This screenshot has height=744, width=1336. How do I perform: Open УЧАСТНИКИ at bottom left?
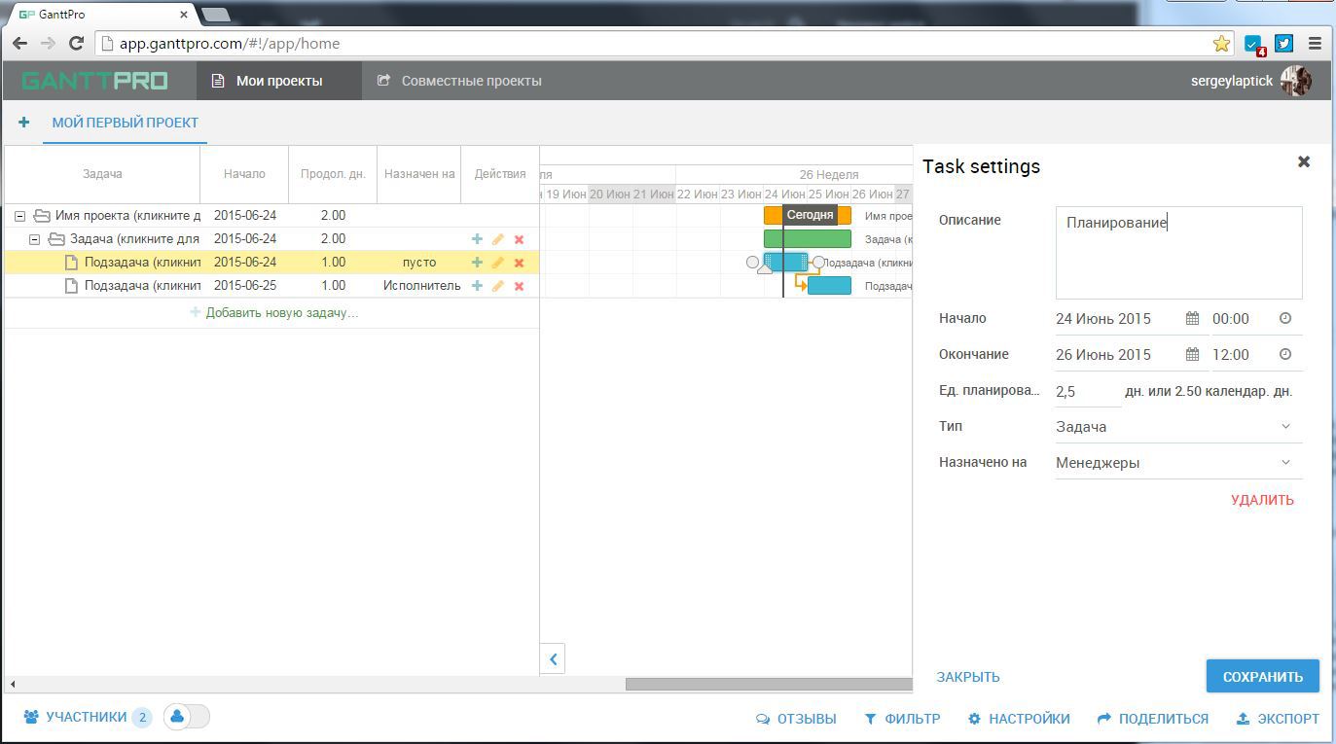(x=88, y=717)
